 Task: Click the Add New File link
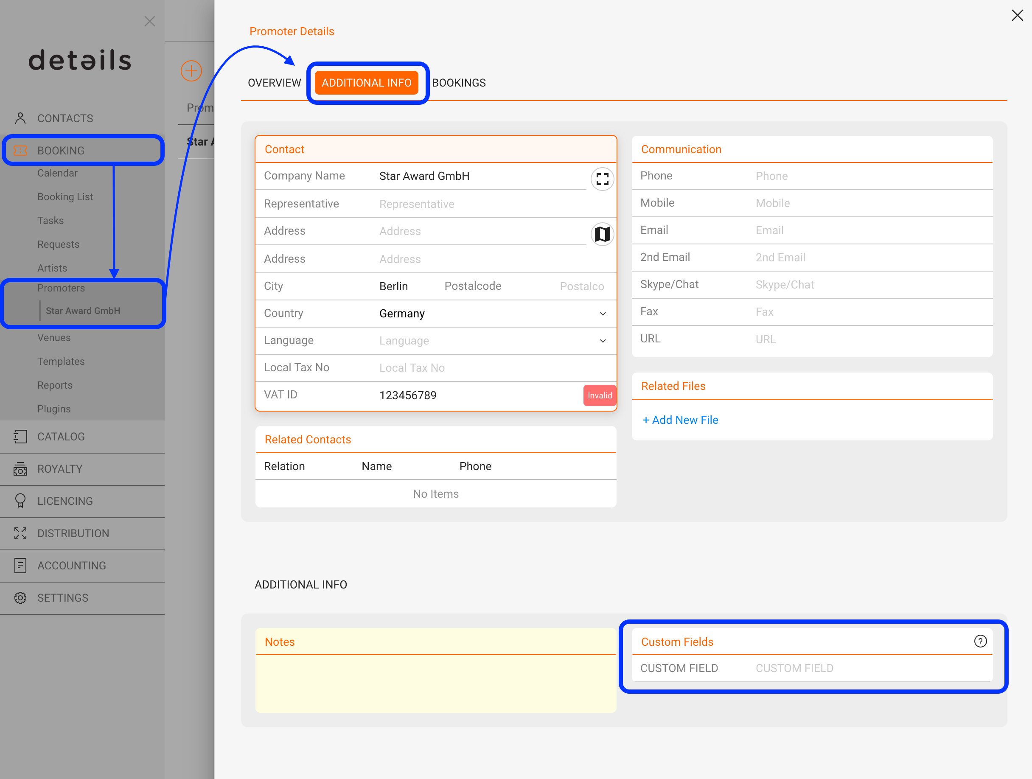(680, 420)
